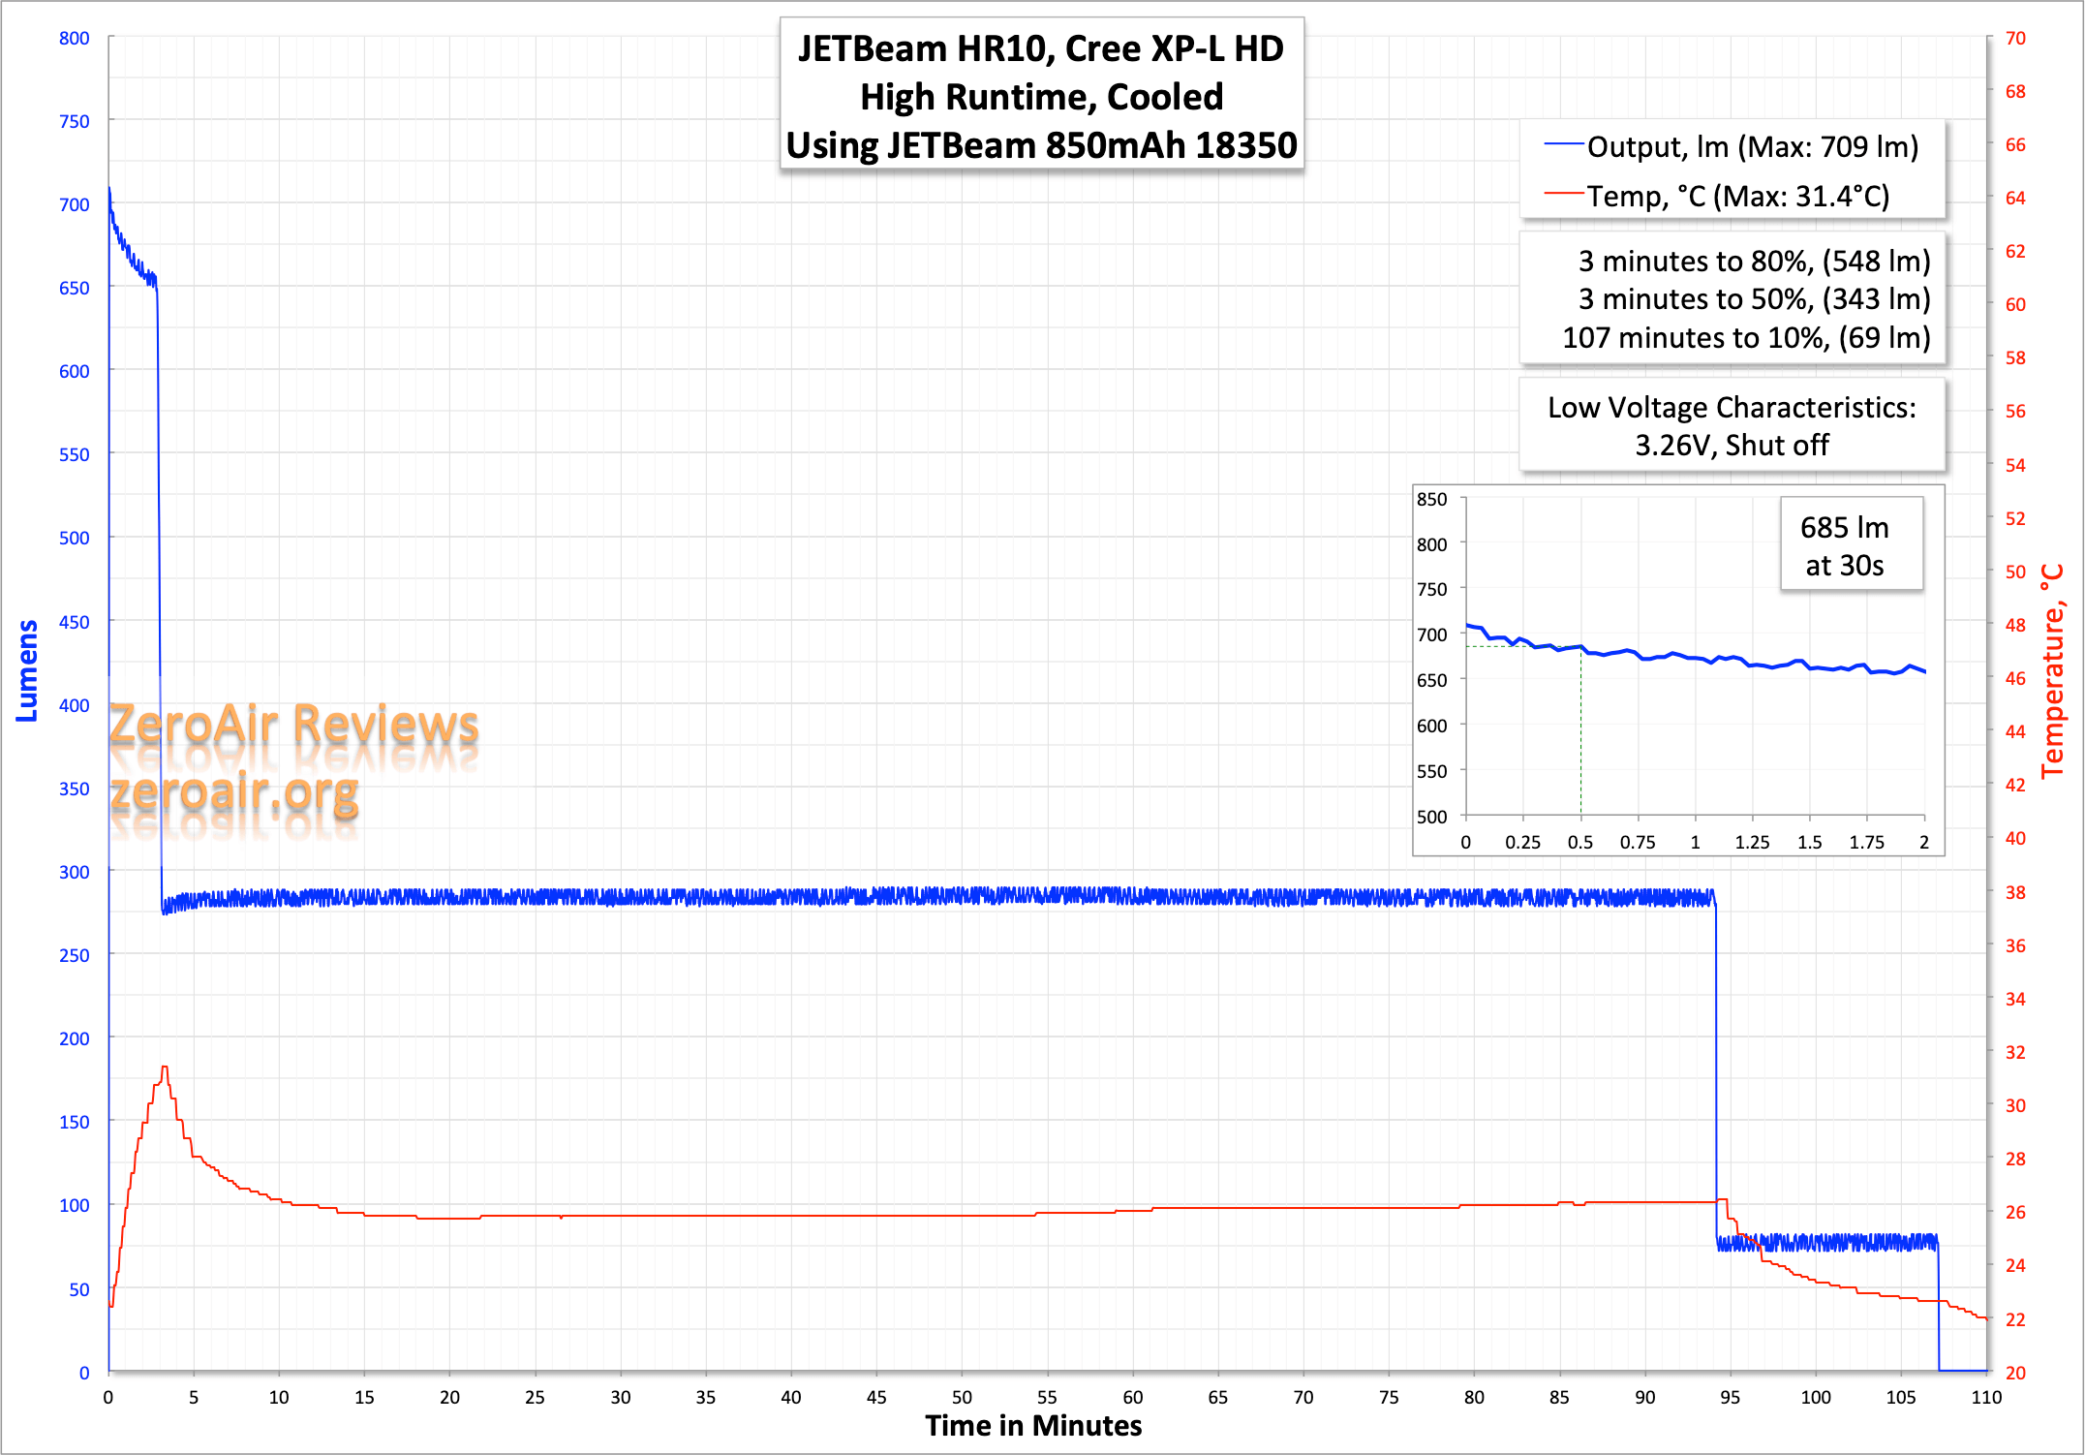Click the chart title box
This screenshot has width=2085, height=1455.
point(1041,97)
